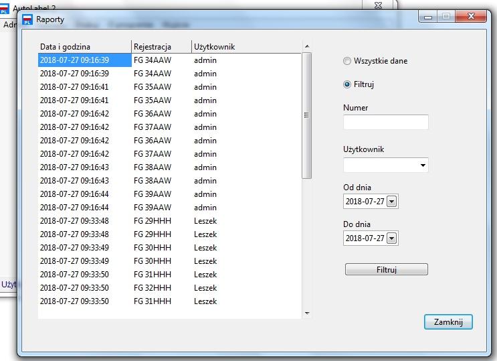Click the scroll-up arrow of the report list
This screenshot has height=361, width=497.
[x=307, y=46]
